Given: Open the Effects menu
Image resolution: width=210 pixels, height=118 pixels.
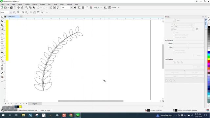Looking at the screenshot, I should (34, 4).
